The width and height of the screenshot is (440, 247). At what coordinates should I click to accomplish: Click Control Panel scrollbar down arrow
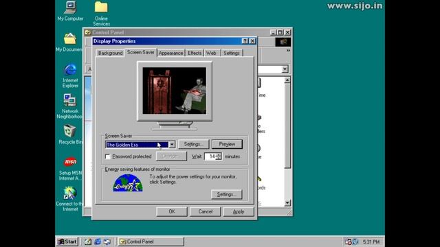point(287,202)
